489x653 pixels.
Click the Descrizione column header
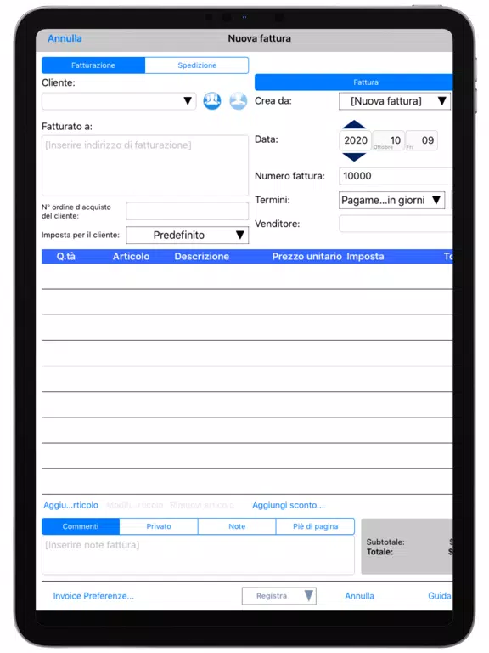[202, 257]
